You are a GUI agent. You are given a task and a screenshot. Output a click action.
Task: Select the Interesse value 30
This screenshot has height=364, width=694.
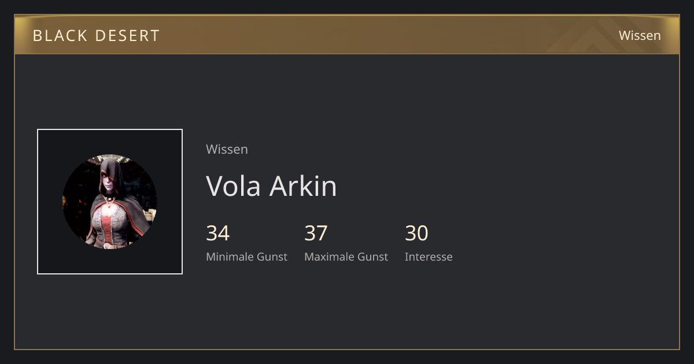tap(416, 233)
